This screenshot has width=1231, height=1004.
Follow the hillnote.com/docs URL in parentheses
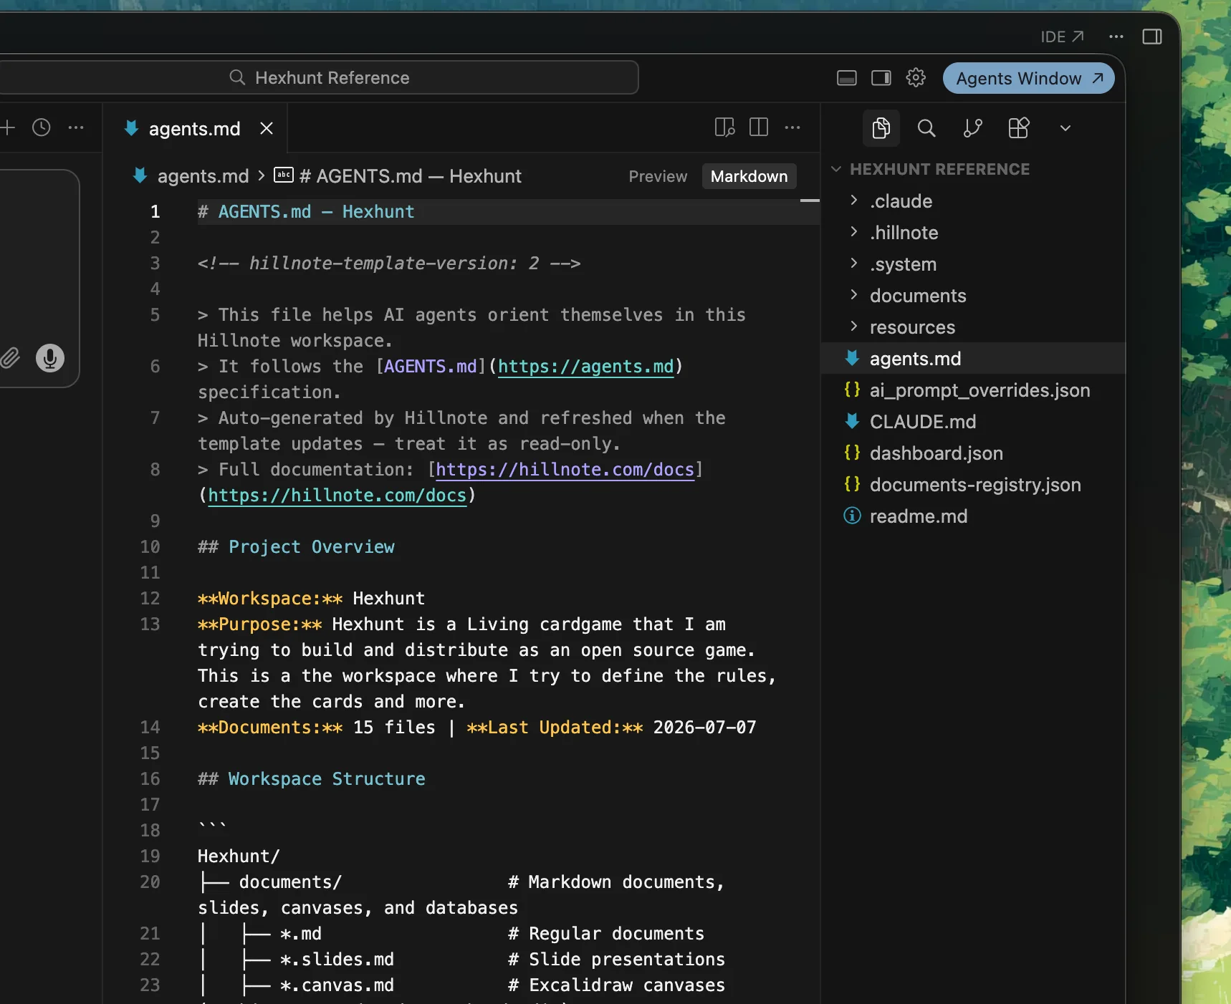click(x=337, y=496)
